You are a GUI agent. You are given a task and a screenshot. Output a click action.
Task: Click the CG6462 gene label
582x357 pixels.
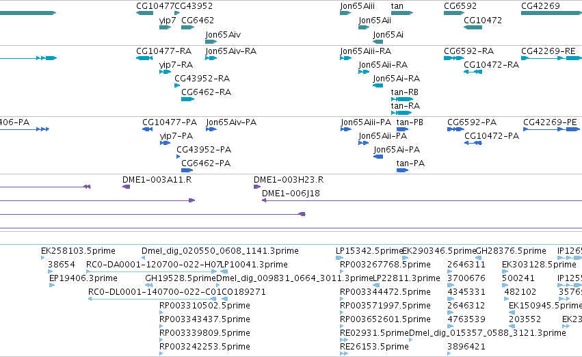pyautogui.click(x=198, y=20)
